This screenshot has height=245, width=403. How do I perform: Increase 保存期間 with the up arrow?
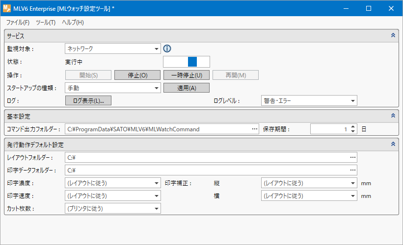pyautogui.click(x=353, y=127)
